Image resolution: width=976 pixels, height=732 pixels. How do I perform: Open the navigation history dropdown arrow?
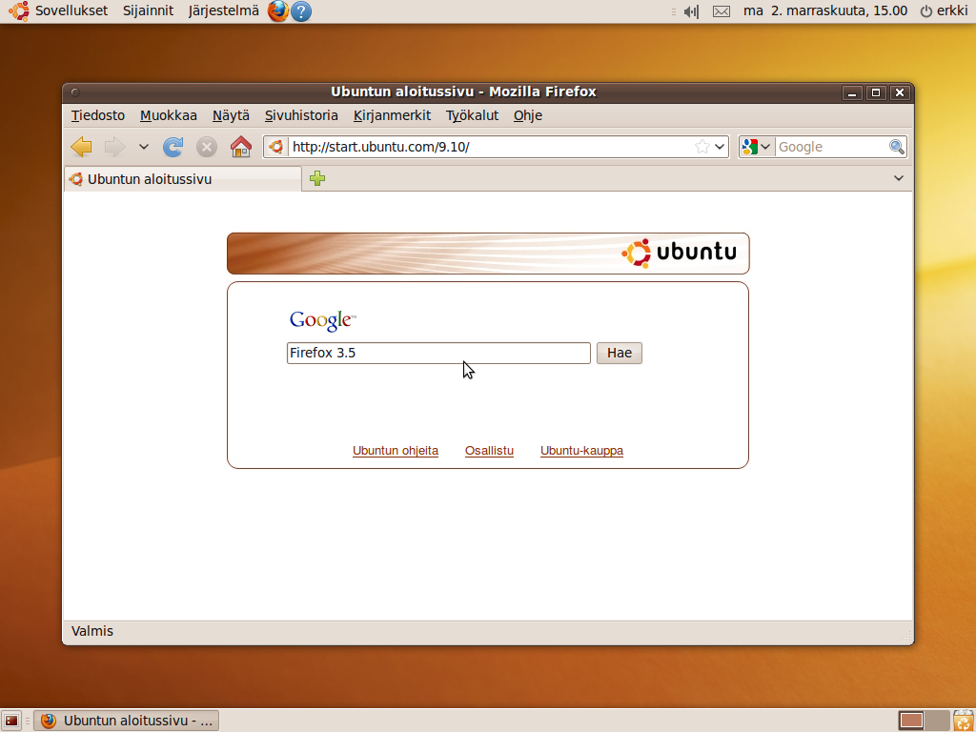[144, 147]
